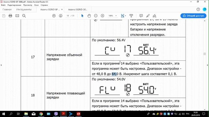Expand the right tools pane arrow
The image size is (209, 117).
click(x=207, y=65)
